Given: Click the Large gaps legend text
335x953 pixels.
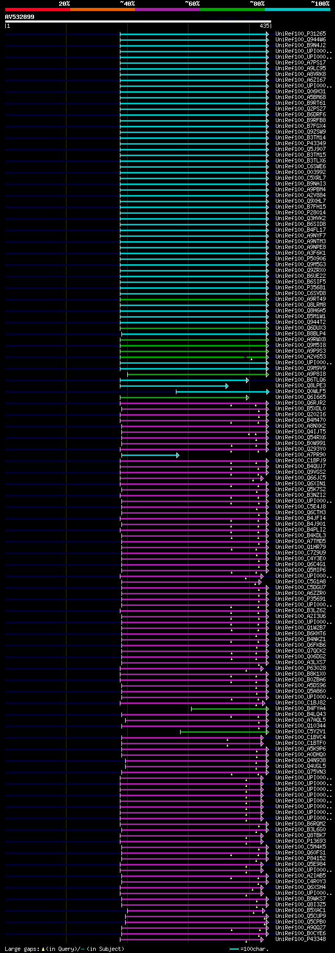Looking at the screenshot, I should [x=64, y=949].
